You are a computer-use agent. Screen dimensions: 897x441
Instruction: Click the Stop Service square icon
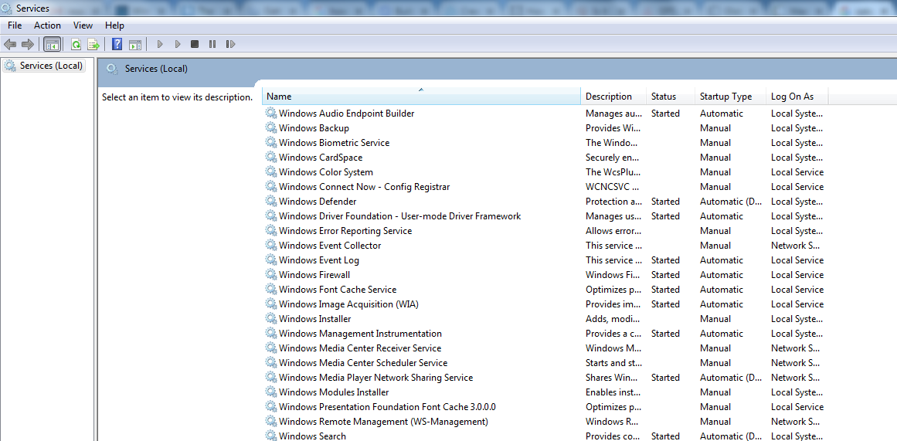195,44
